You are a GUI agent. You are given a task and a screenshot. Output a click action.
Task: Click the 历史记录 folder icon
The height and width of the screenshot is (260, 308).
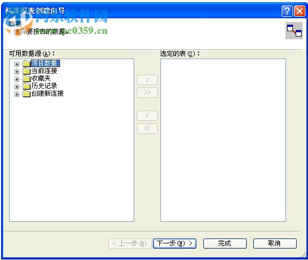26,86
